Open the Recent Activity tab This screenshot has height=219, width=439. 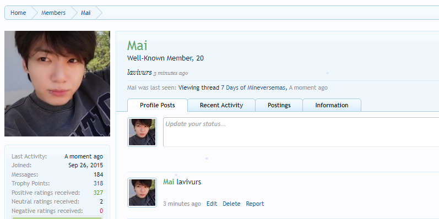pos(221,105)
